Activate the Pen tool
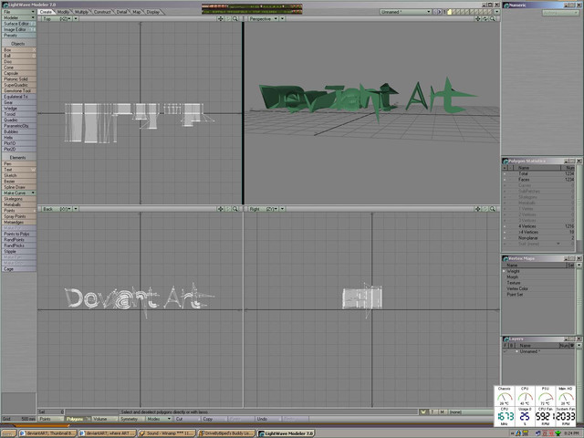 (x=18, y=163)
